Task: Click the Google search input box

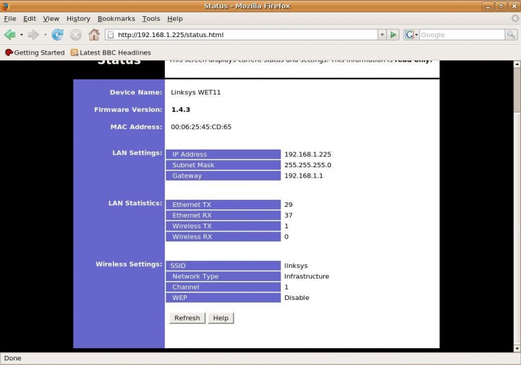Action: [x=462, y=34]
